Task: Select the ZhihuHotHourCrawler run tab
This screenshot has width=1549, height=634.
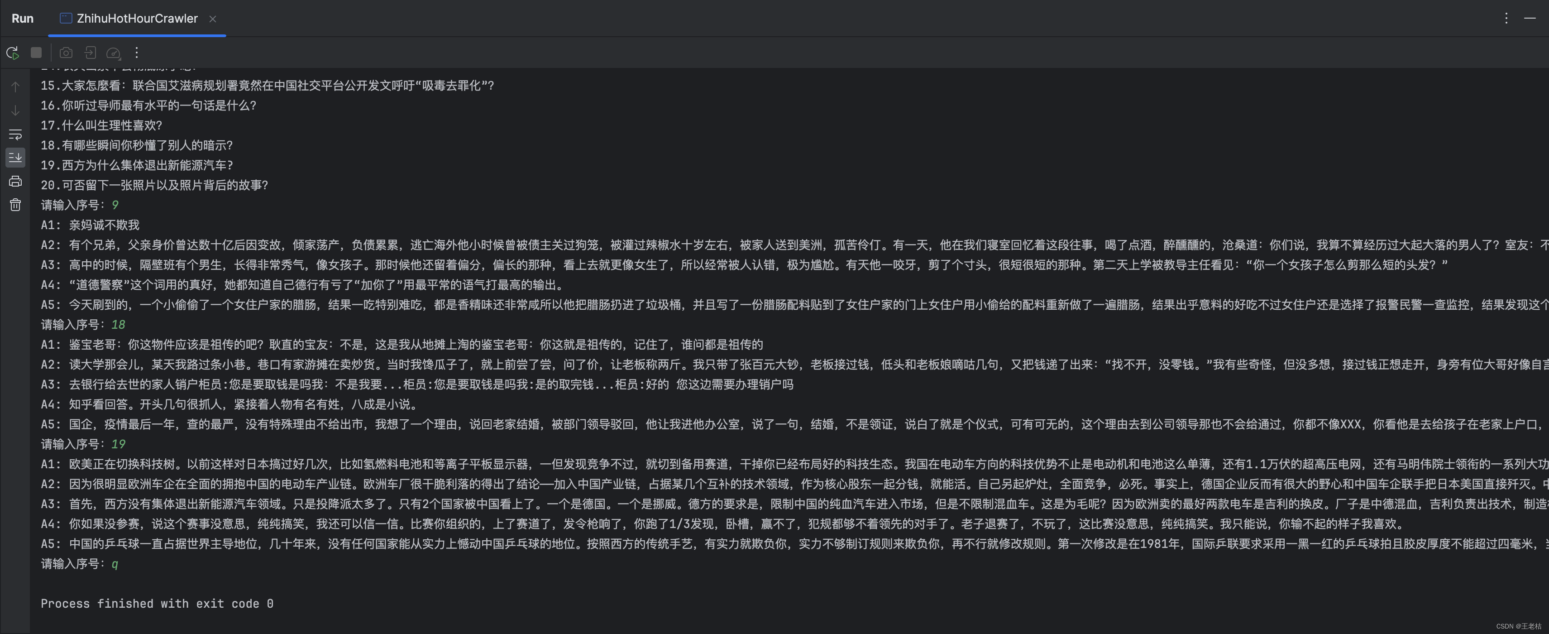Action: [137, 19]
